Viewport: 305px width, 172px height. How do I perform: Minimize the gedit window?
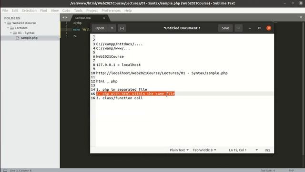[250, 28]
